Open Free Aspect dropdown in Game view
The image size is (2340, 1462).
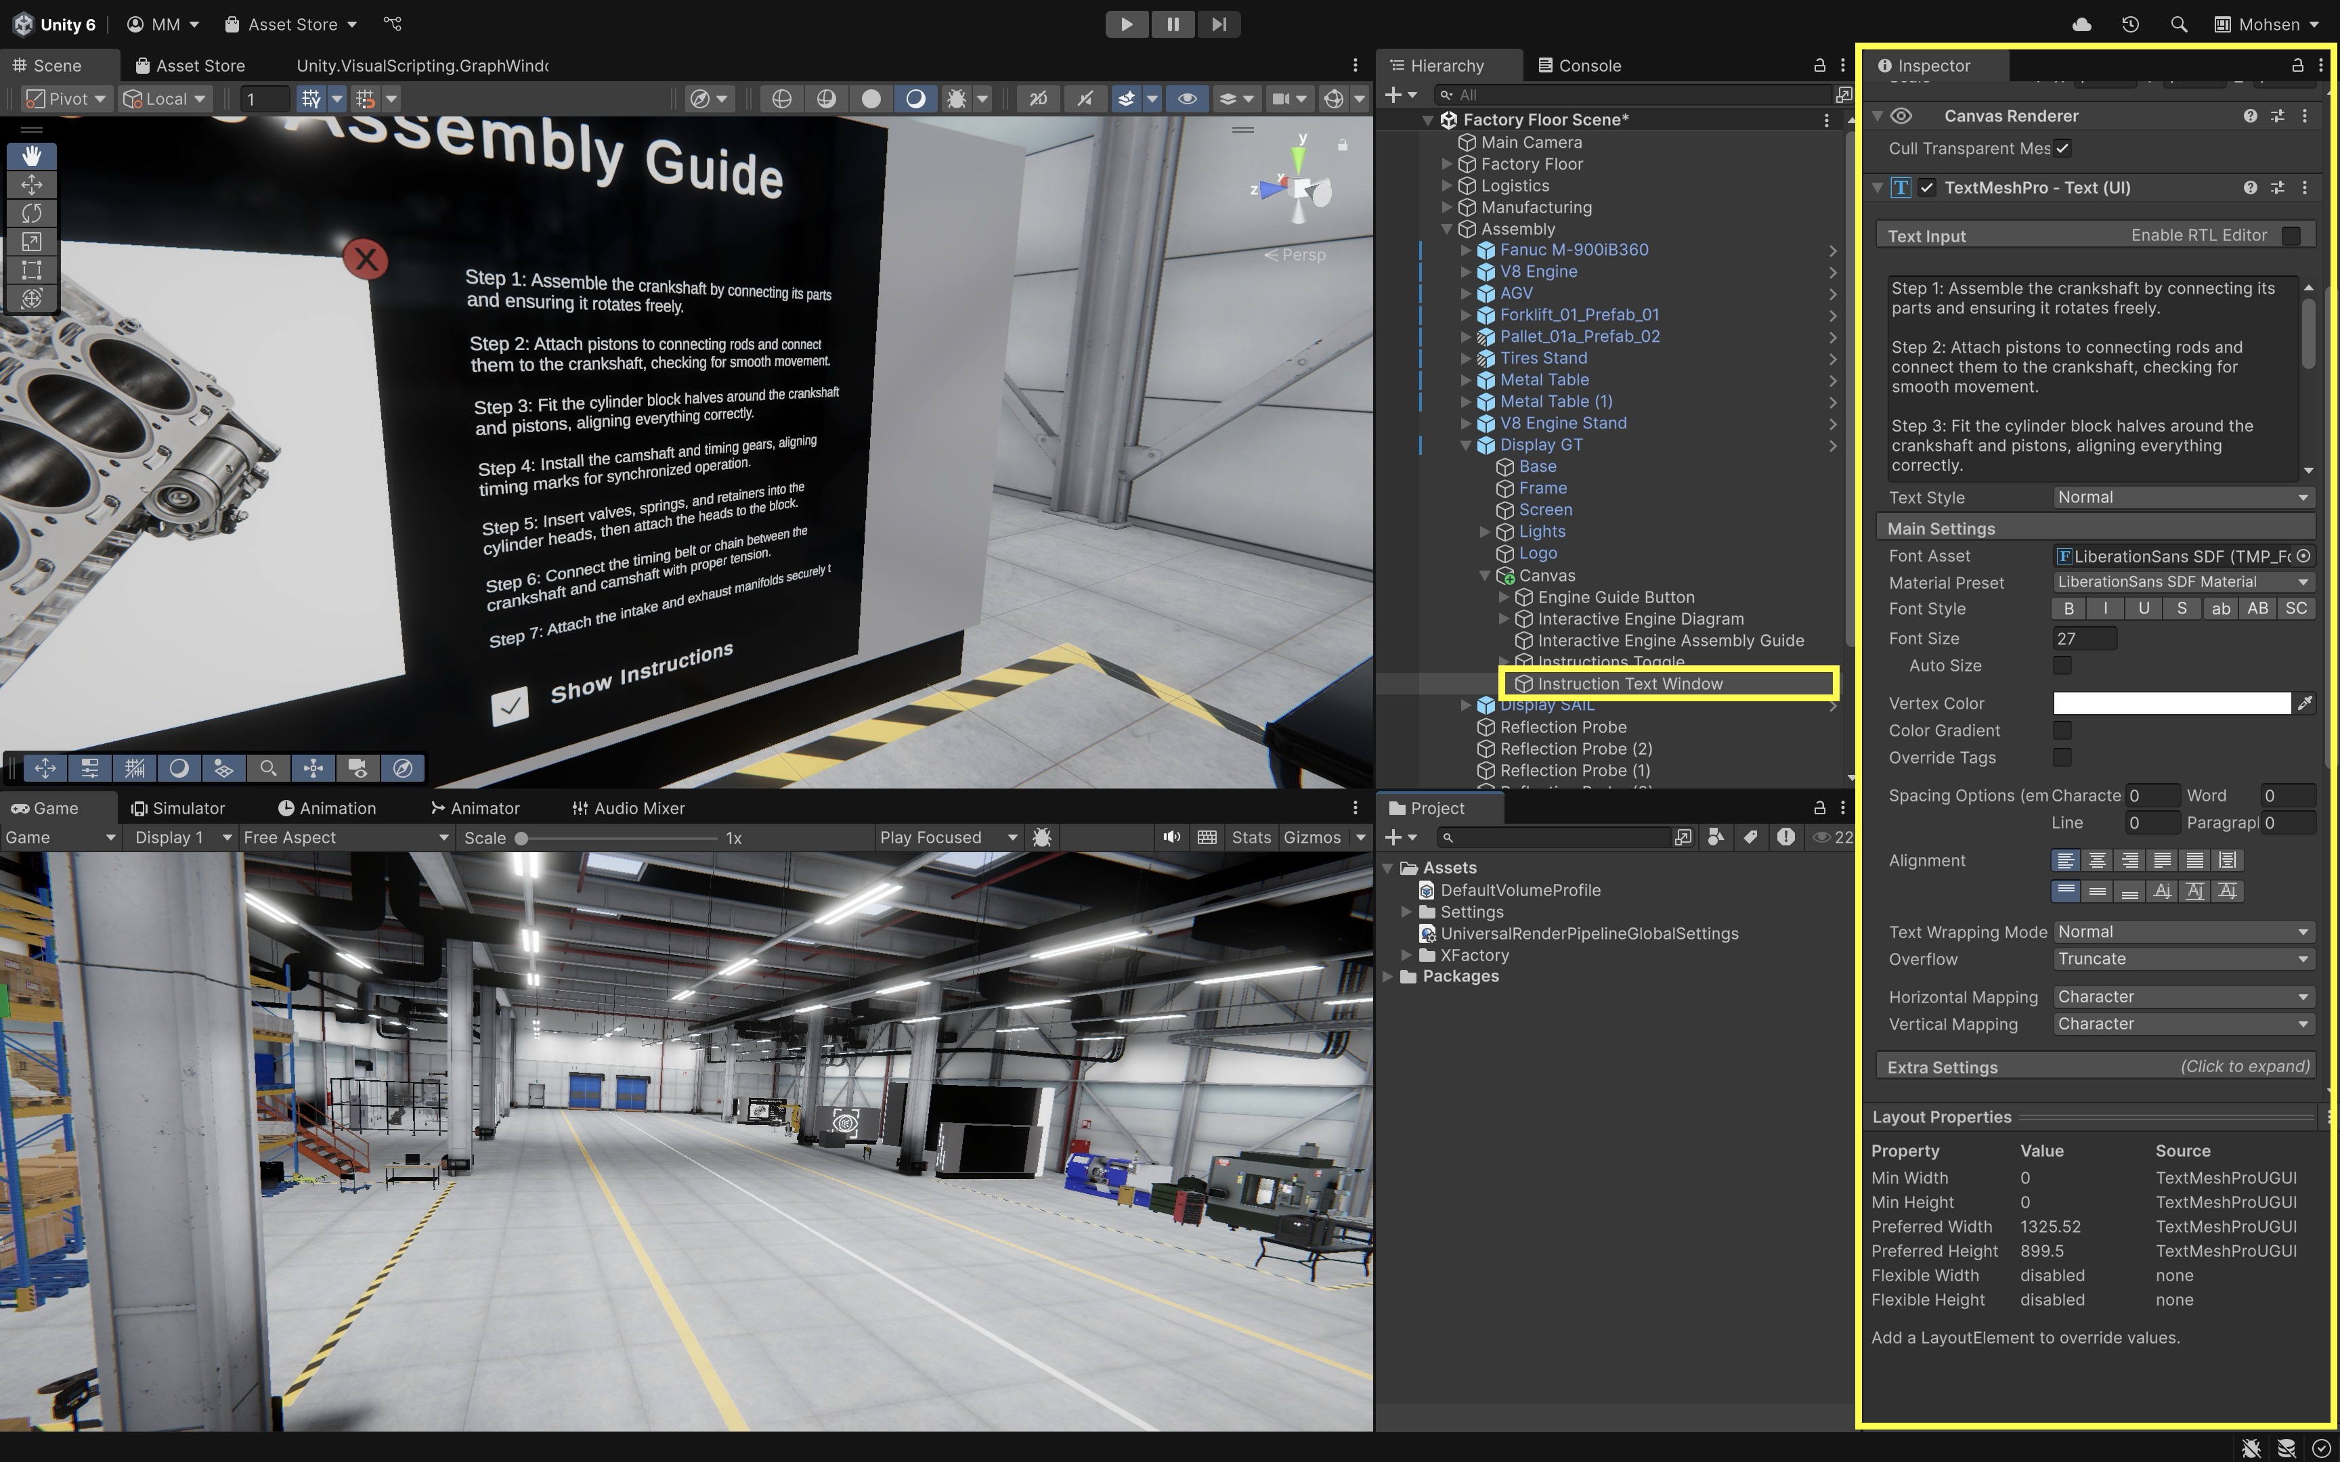pyautogui.click(x=346, y=837)
